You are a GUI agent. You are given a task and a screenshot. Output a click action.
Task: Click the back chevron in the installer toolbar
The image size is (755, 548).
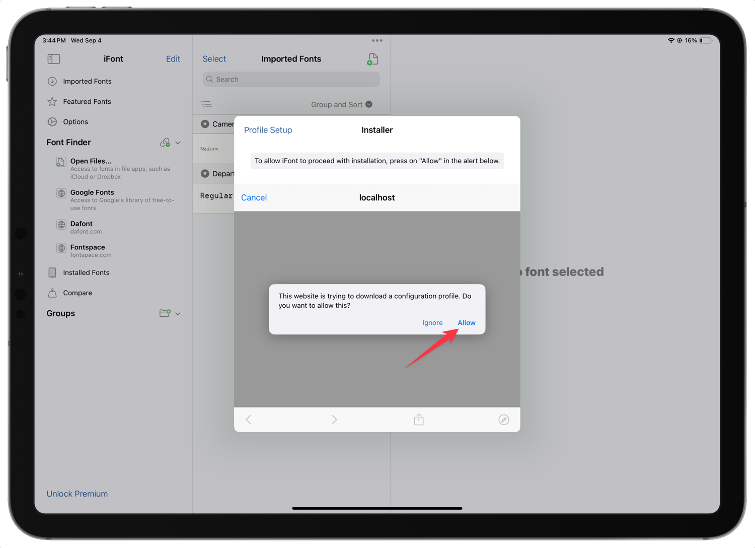click(248, 420)
